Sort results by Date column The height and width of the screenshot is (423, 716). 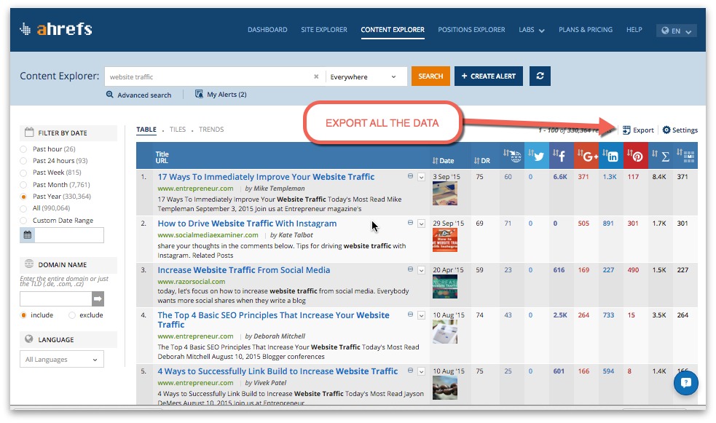[443, 161]
